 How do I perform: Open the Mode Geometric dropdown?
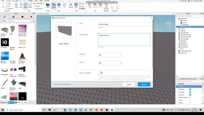(x=40, y=4)
